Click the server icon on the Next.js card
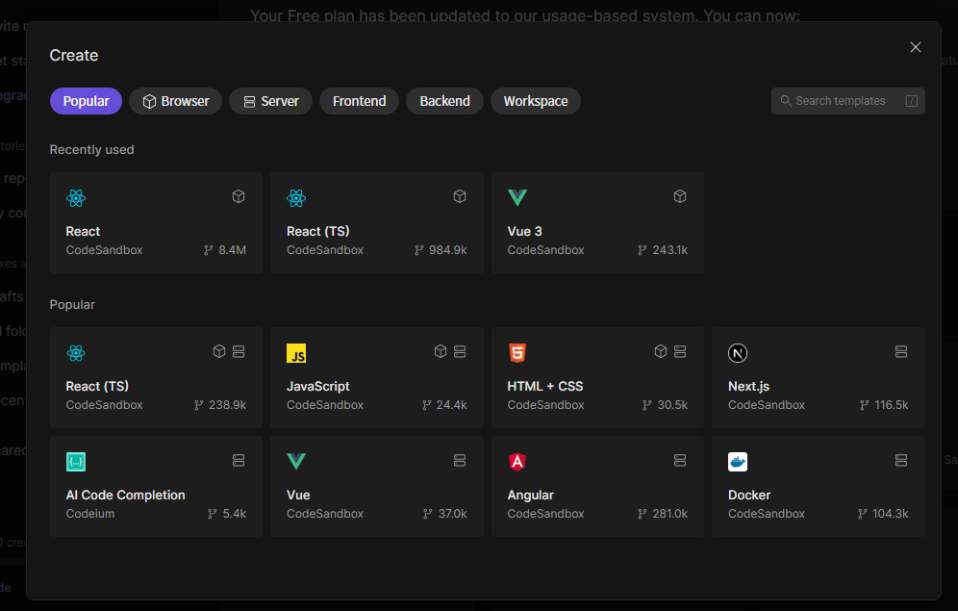This screenshot has height=611, width=958. click(901, 351)
